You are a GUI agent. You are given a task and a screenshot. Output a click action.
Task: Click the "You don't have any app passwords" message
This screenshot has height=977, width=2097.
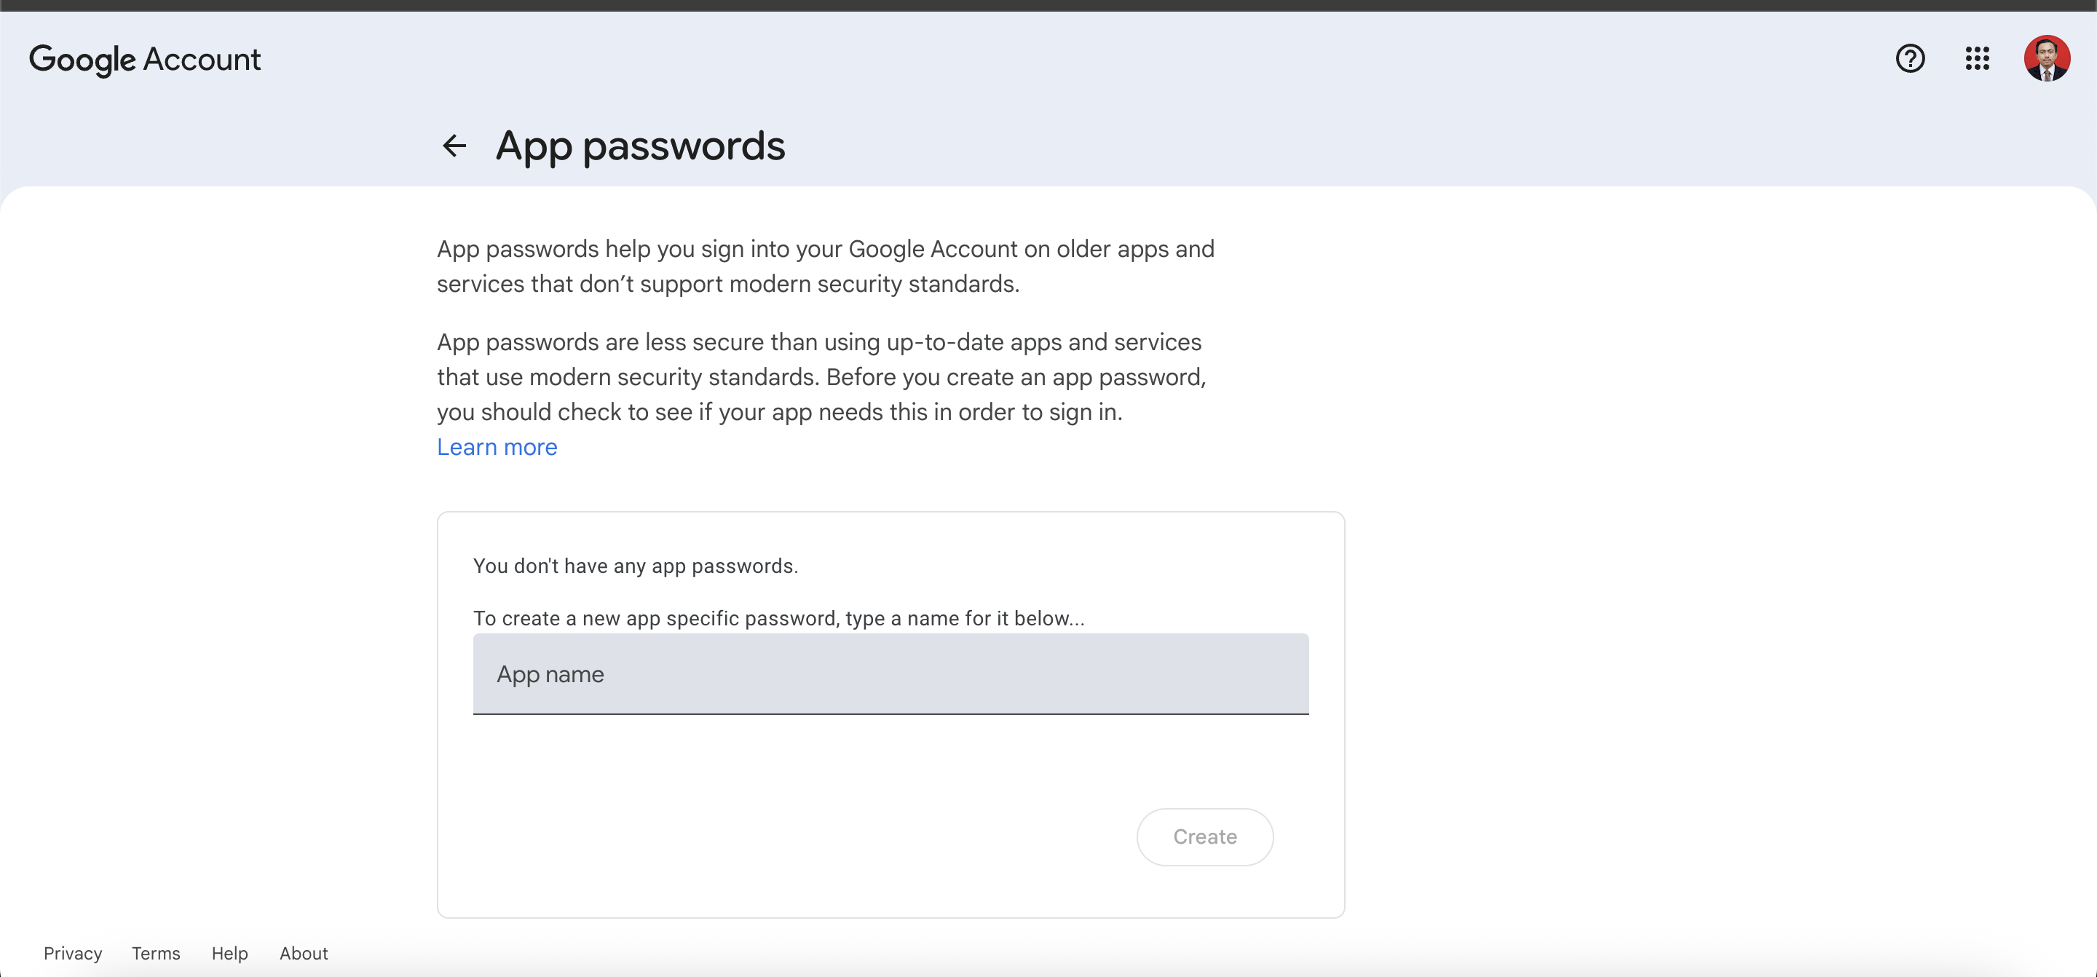635,566
